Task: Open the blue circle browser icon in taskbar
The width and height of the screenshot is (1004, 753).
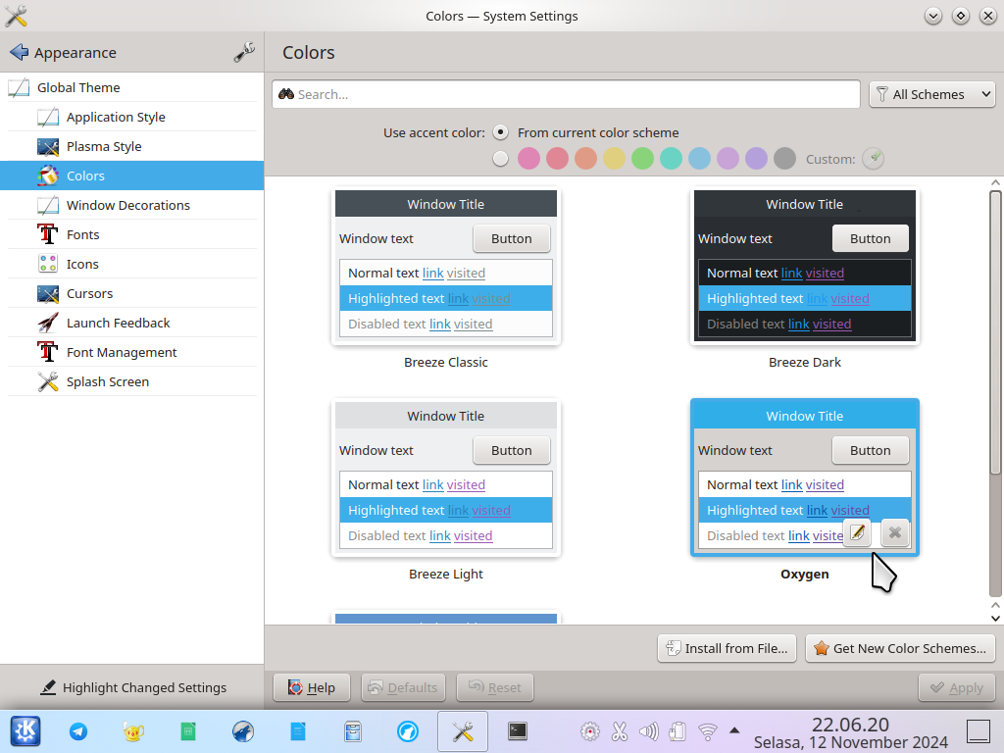Action: point(408,731)
